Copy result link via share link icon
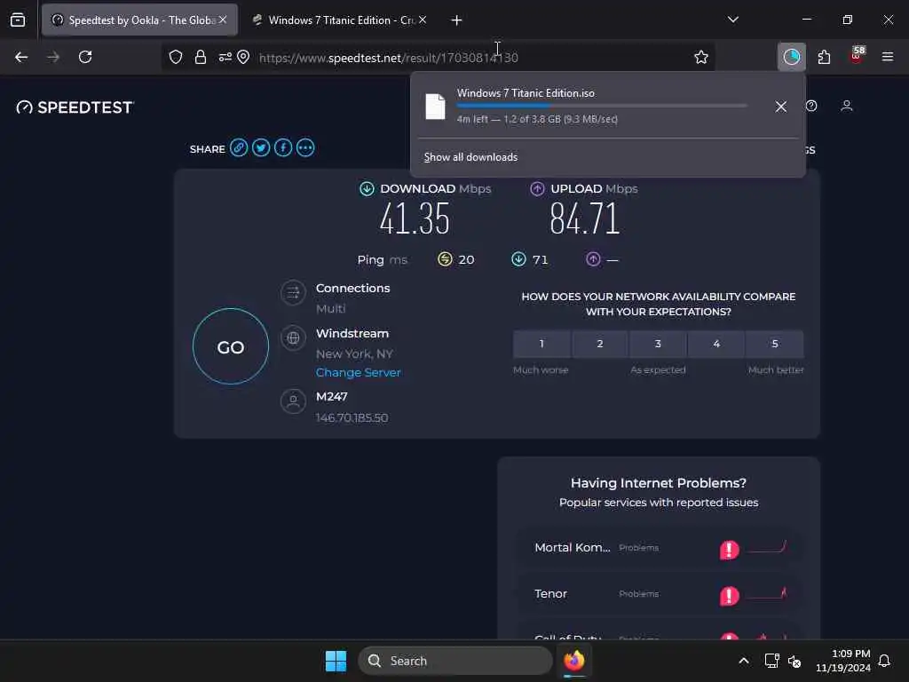Screen dimensions: 909x682 point(238,148)
